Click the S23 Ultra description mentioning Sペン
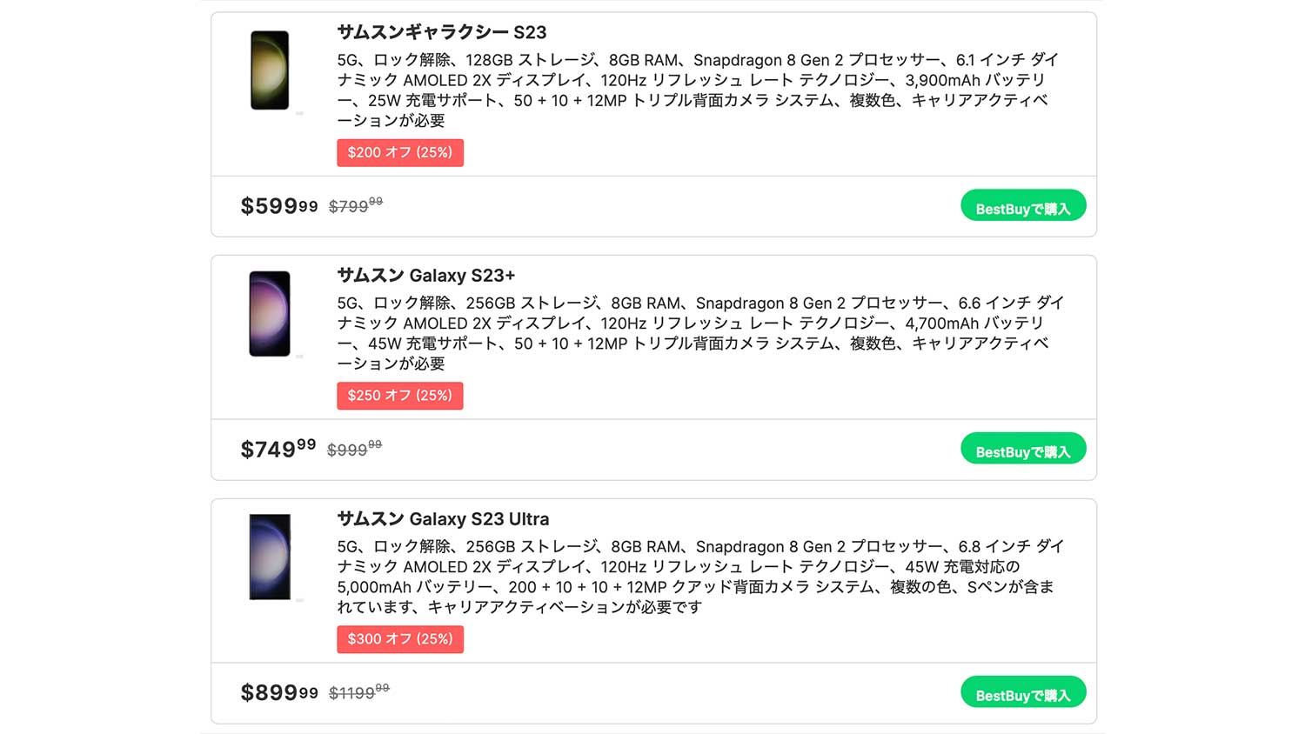The image size is (1305, 734). tap(696, 577)
